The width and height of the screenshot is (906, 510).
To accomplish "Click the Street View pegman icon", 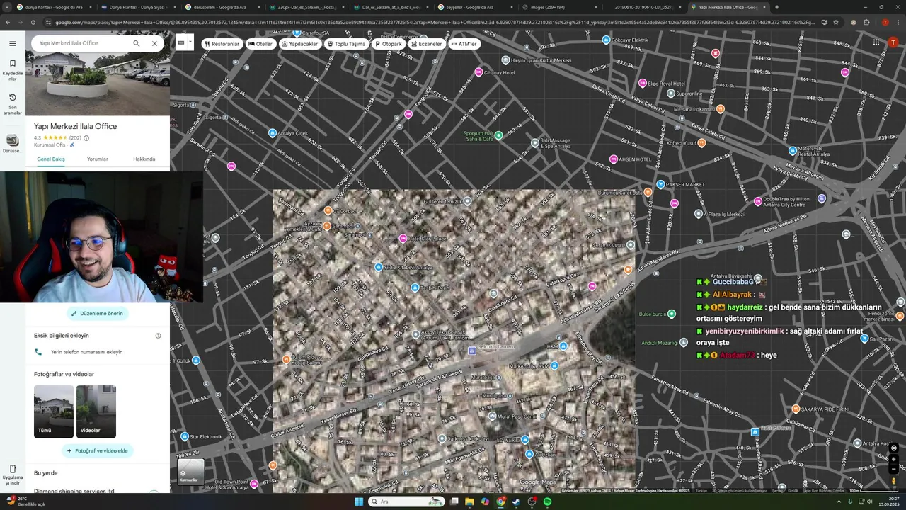I will 894,481.
